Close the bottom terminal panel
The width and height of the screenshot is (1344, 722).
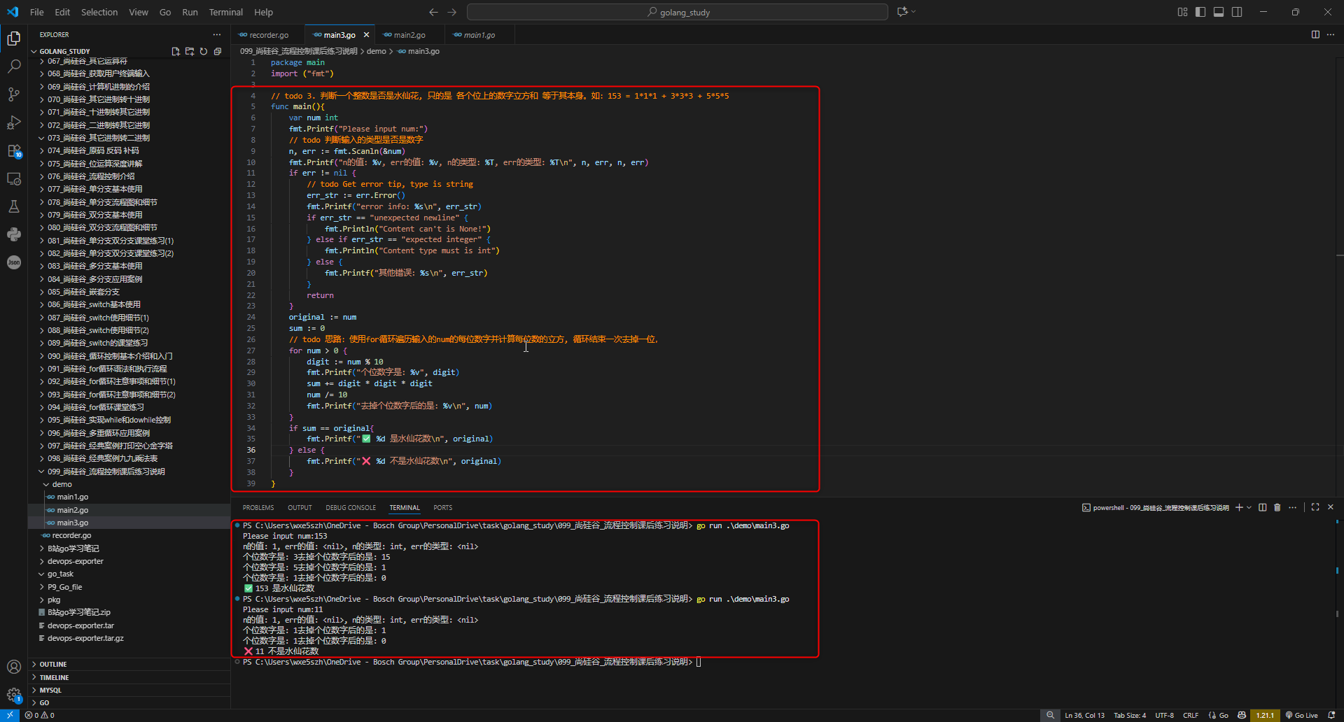click(1331, 507)
